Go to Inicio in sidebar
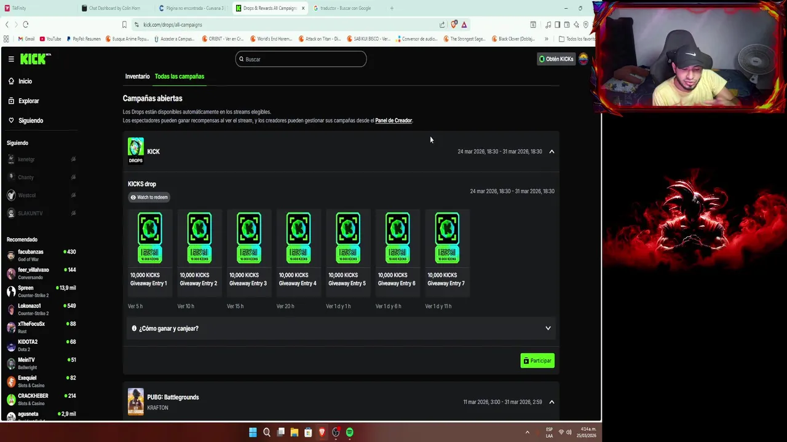Screen dimensions: 787x442 pos(20,81)
